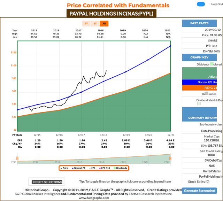Click the Price: 94.38 USD fact
This screenshot has width=223, height=201.
pos(212,35)
